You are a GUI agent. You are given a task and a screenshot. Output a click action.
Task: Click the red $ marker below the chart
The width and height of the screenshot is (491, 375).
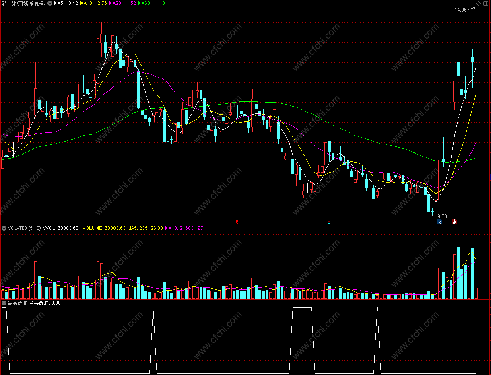pyautogui.click(x=237, y=222)
